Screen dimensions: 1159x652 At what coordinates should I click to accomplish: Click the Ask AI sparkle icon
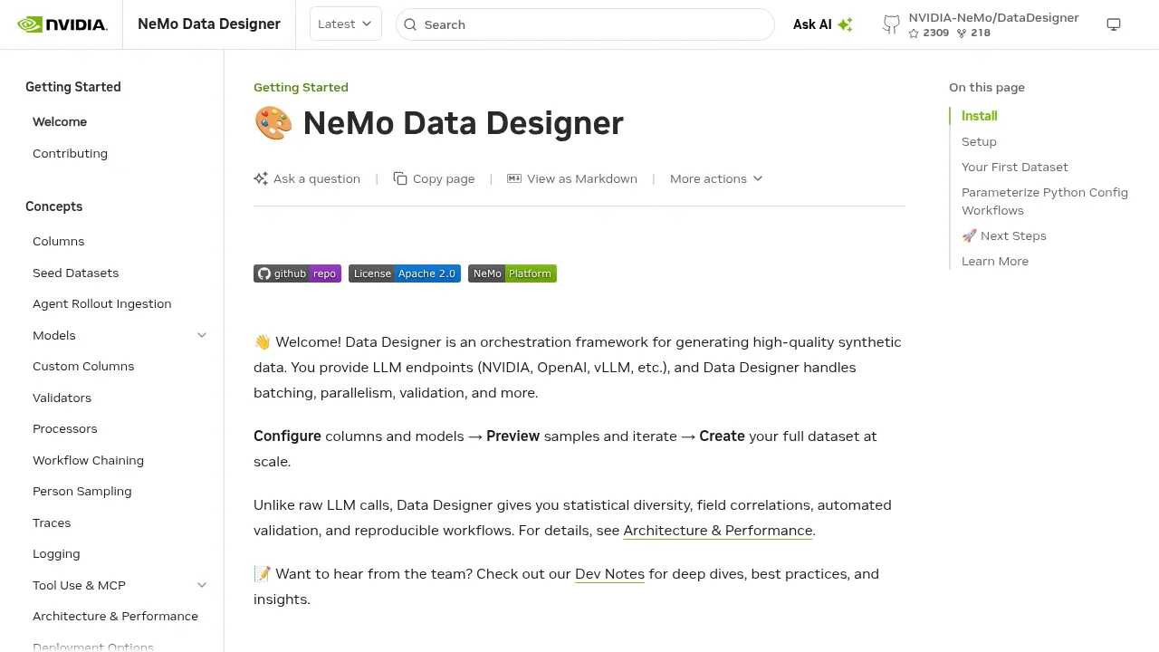click(x=845, y=24)
